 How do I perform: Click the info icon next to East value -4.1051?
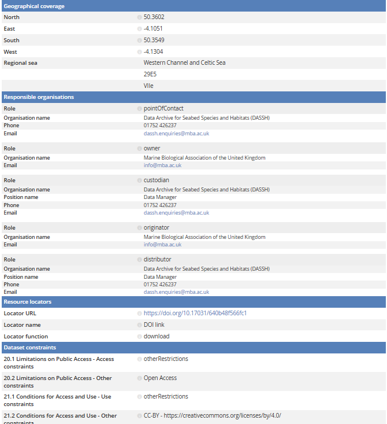[x=140, y=29]
